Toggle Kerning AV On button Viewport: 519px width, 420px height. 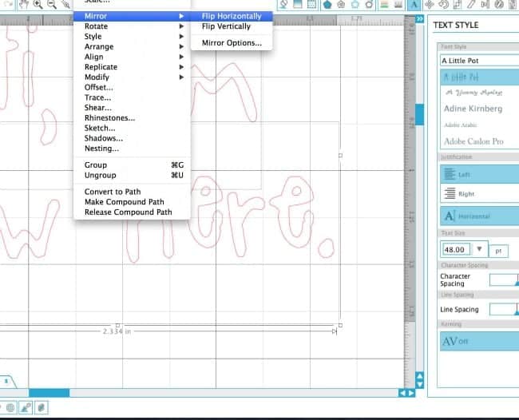tap(479, 341)
